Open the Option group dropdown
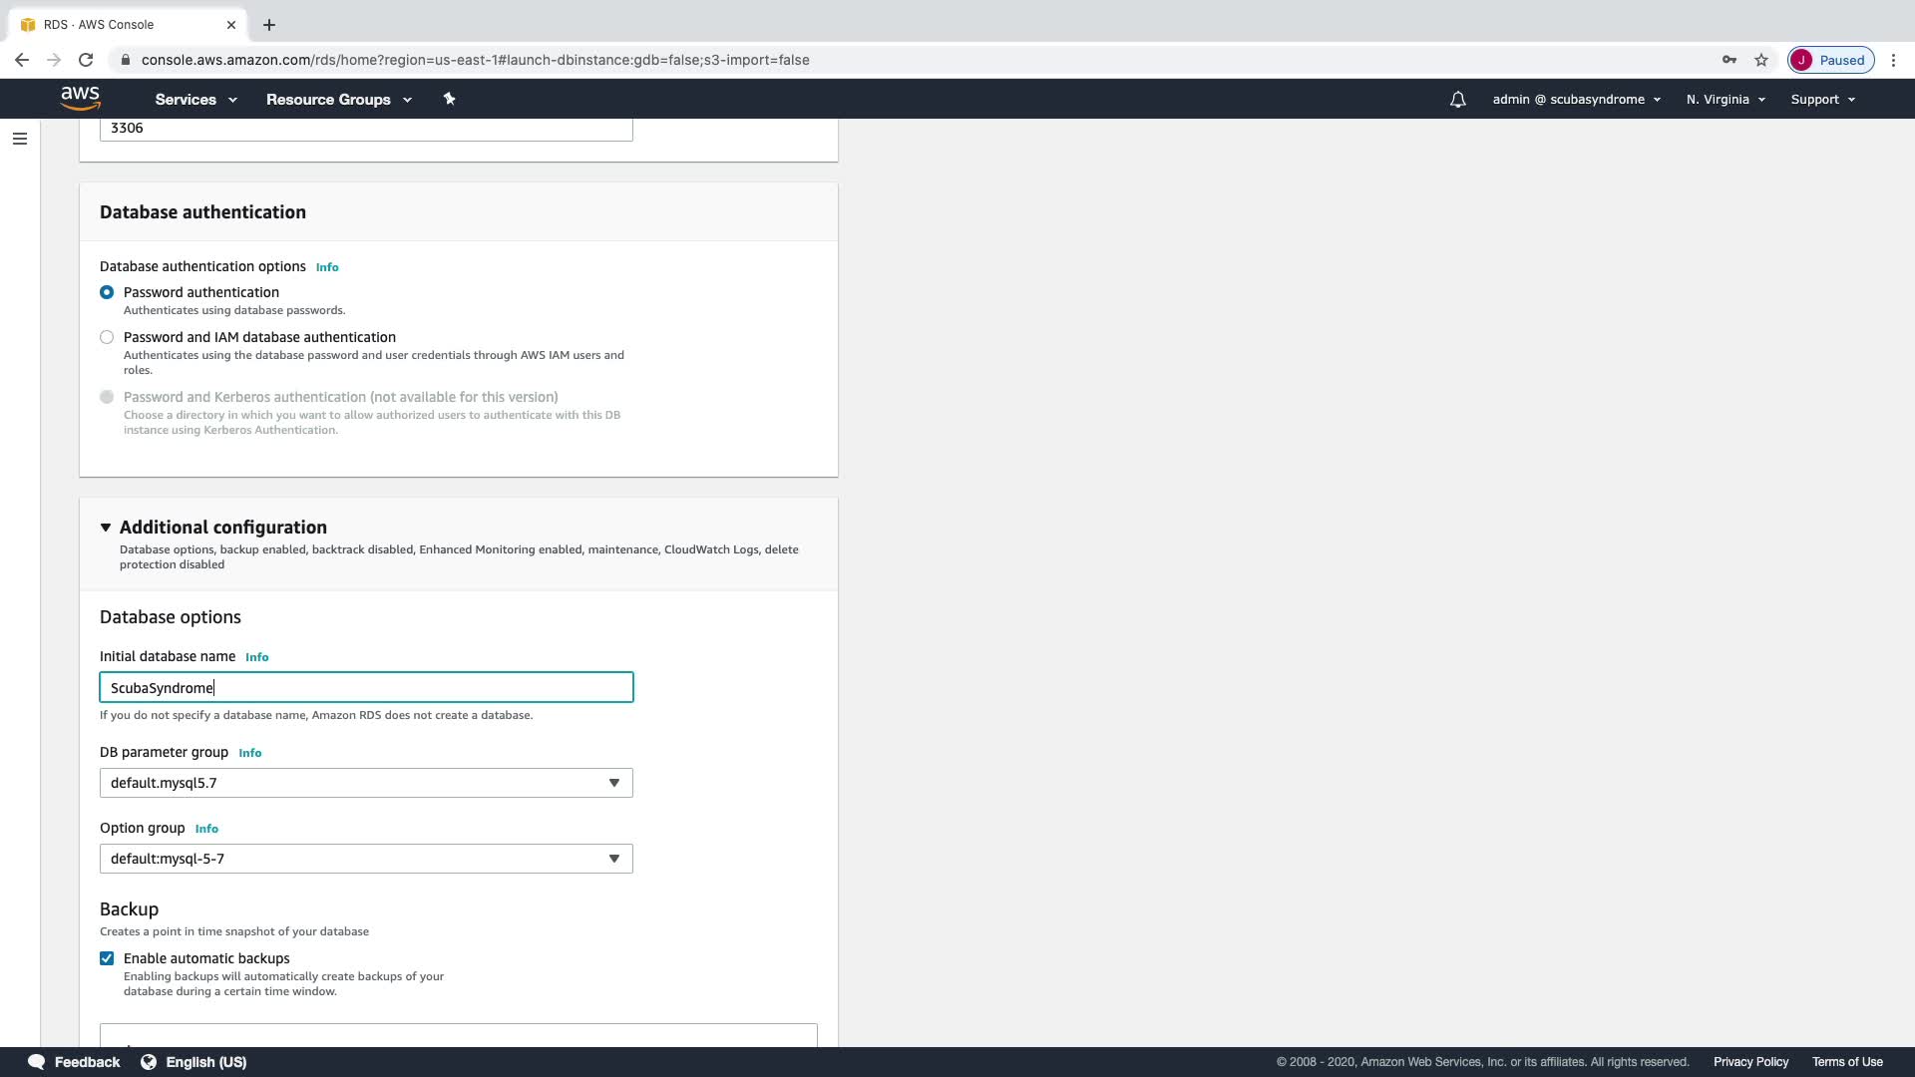 (x=366, y=859)
